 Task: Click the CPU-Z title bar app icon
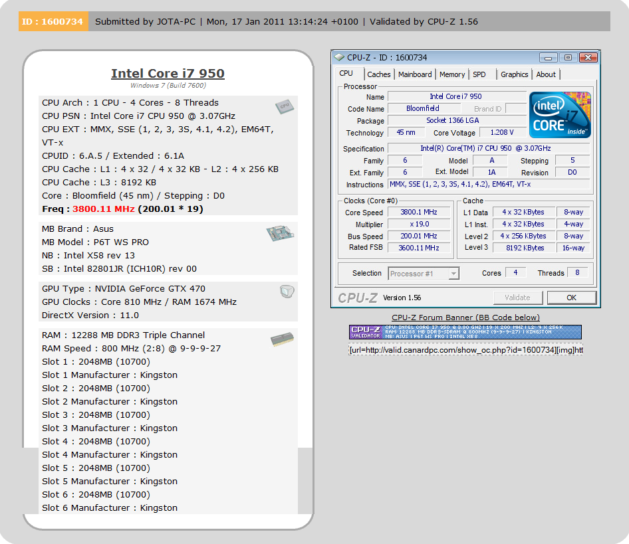pos(339,57)
